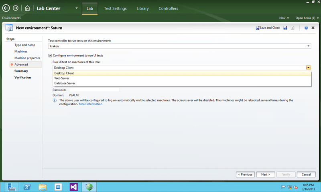
Task: Click the Action Center flag tray icon
Action: point(283,187)
